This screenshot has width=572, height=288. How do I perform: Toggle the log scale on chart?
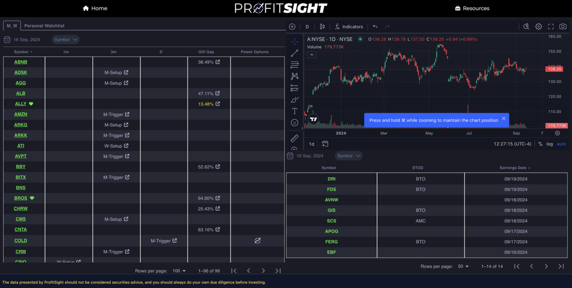coord(549,144)
